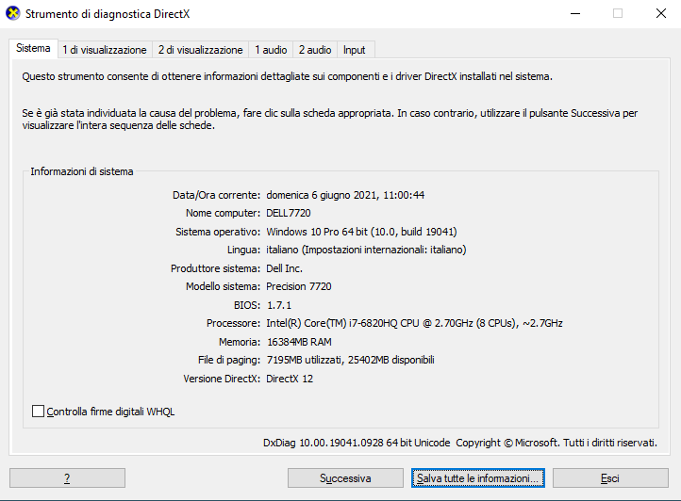Click the Nome computer label
681x501 pixels.
point(223,213)
